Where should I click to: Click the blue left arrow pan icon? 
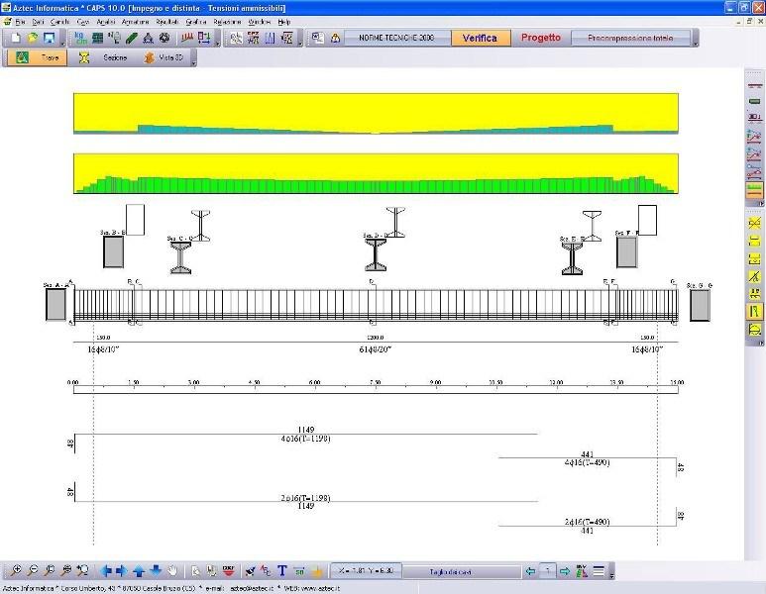[x=106, y=571]
